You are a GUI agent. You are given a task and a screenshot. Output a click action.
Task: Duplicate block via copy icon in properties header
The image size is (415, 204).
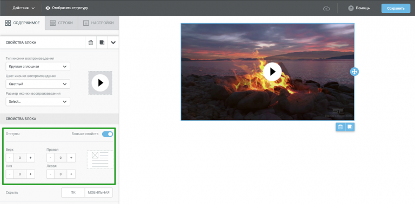click(x=102, y=43)
